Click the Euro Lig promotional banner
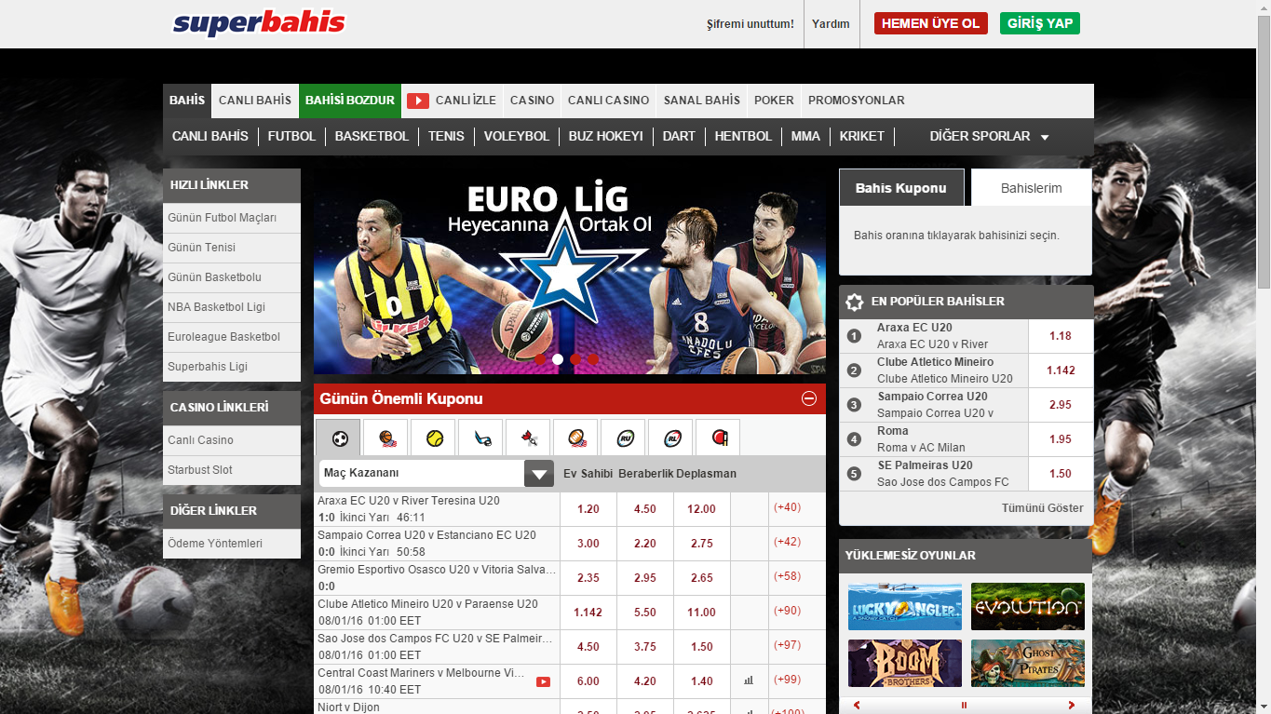This screenshot has width=1271, height=714. point(570,272)
